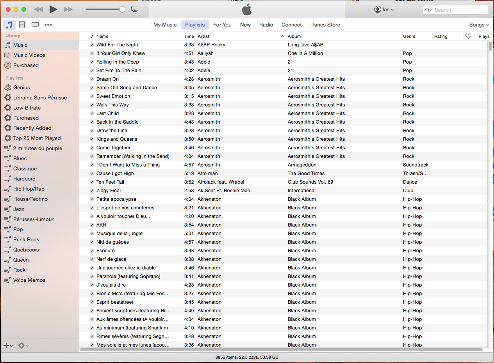Click the Librairie Sans Pérusse gear icon
Viewport: 494px width, 363px height.
(x=8, y=97)
